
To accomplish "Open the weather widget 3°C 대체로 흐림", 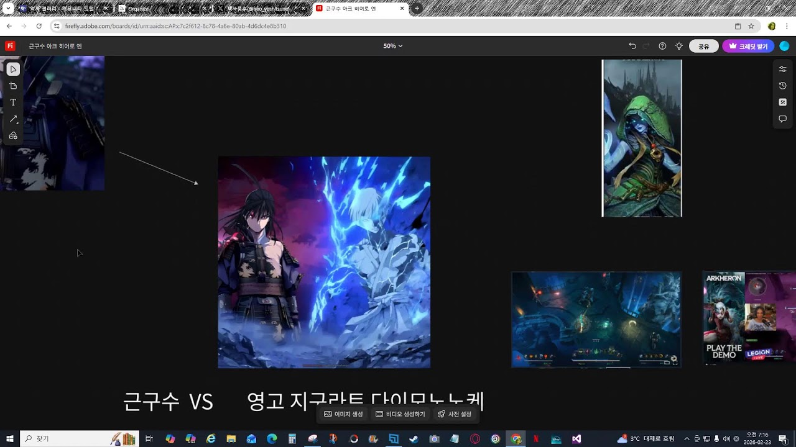I will 646,439.
